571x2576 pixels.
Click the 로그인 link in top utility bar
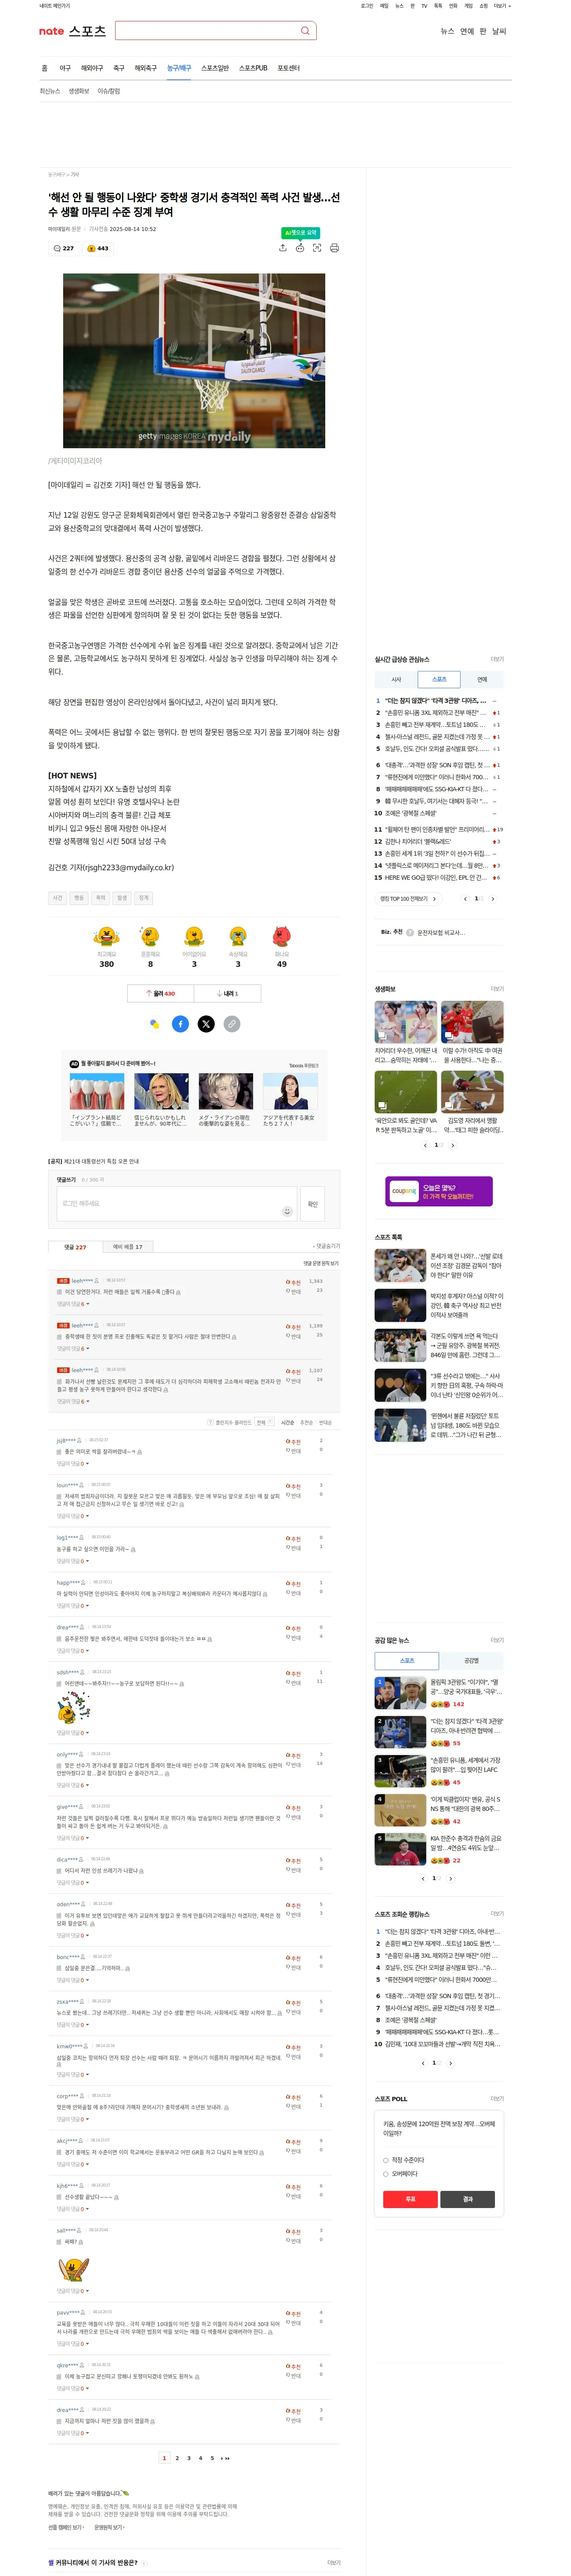click(x=367, y=6)
